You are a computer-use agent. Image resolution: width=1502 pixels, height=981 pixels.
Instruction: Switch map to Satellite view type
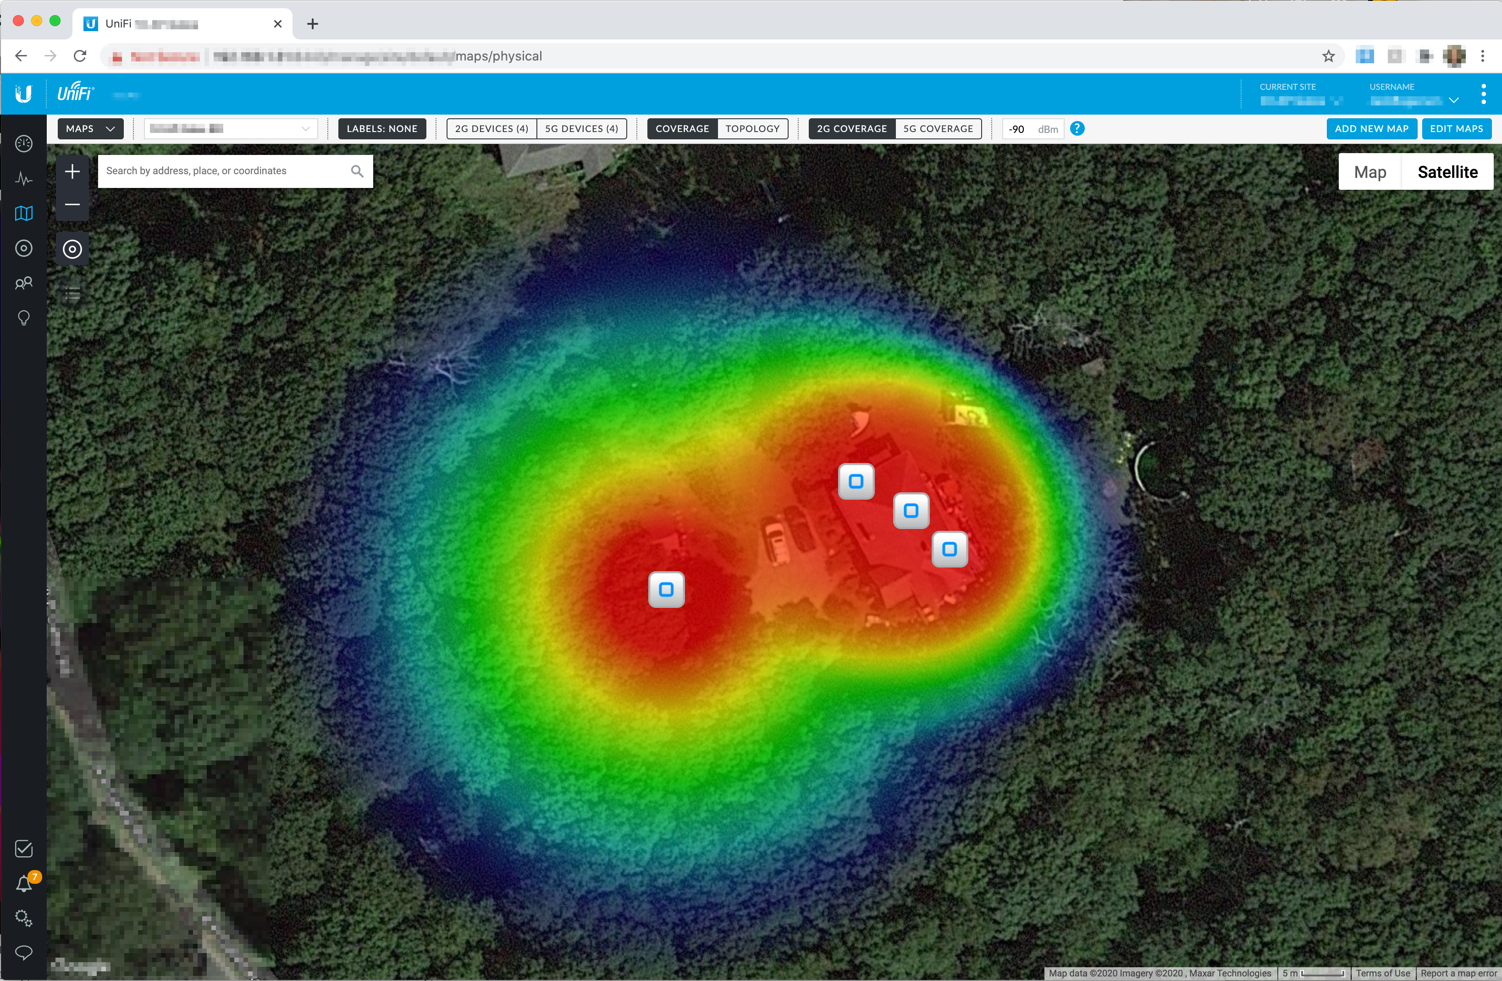[x=1448, y=172]
